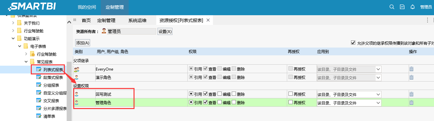Click the 添加(A) button
434x121 pixels.
click(83, 43)
